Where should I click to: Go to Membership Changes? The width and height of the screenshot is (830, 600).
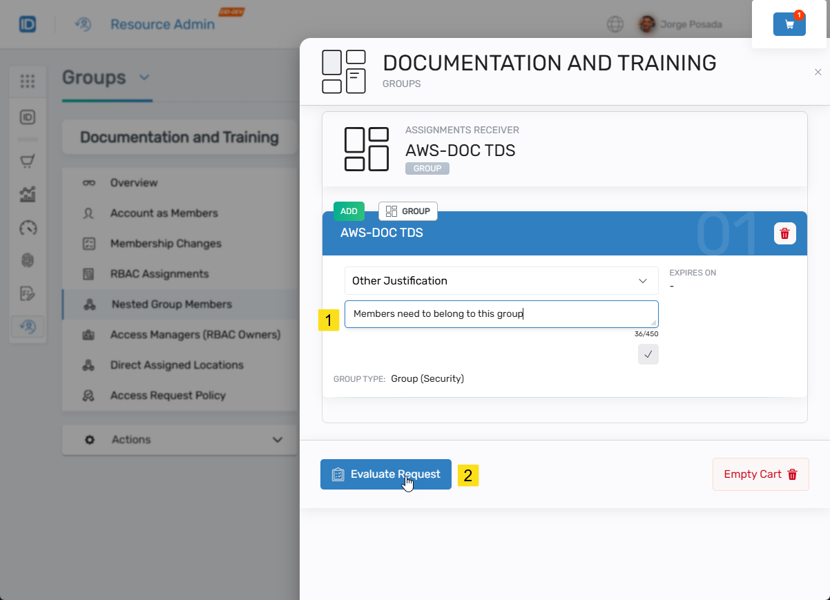[165, 244]
